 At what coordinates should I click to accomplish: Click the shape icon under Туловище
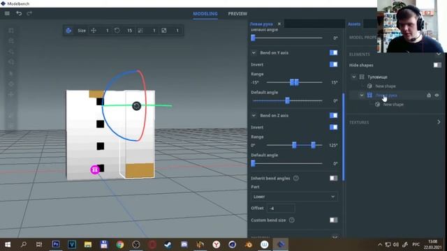click(369, 86)
